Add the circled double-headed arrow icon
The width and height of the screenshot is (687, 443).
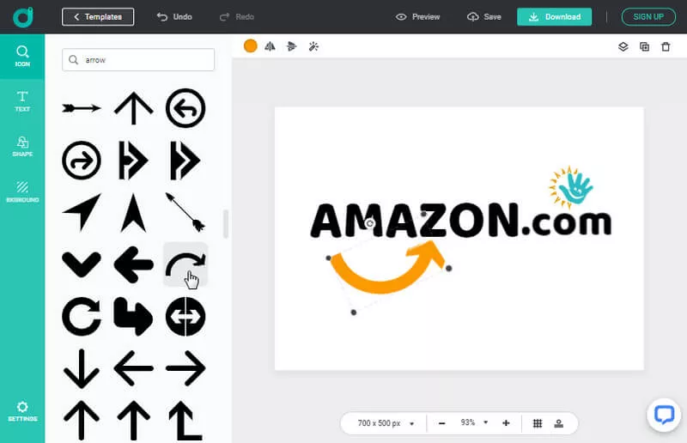[185, 316]
